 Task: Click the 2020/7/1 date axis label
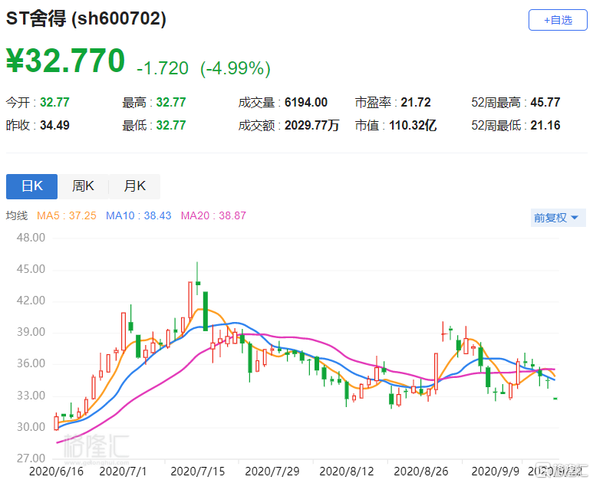(x=123, y=472)
